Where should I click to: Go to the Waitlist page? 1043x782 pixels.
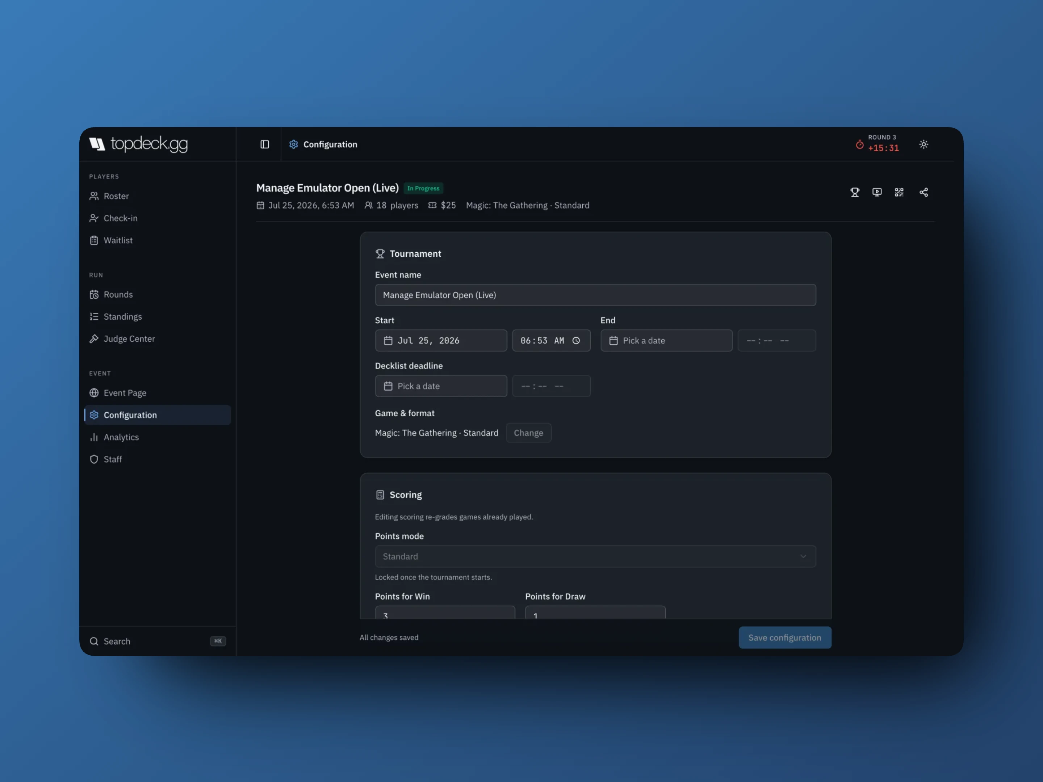(158, 240)
